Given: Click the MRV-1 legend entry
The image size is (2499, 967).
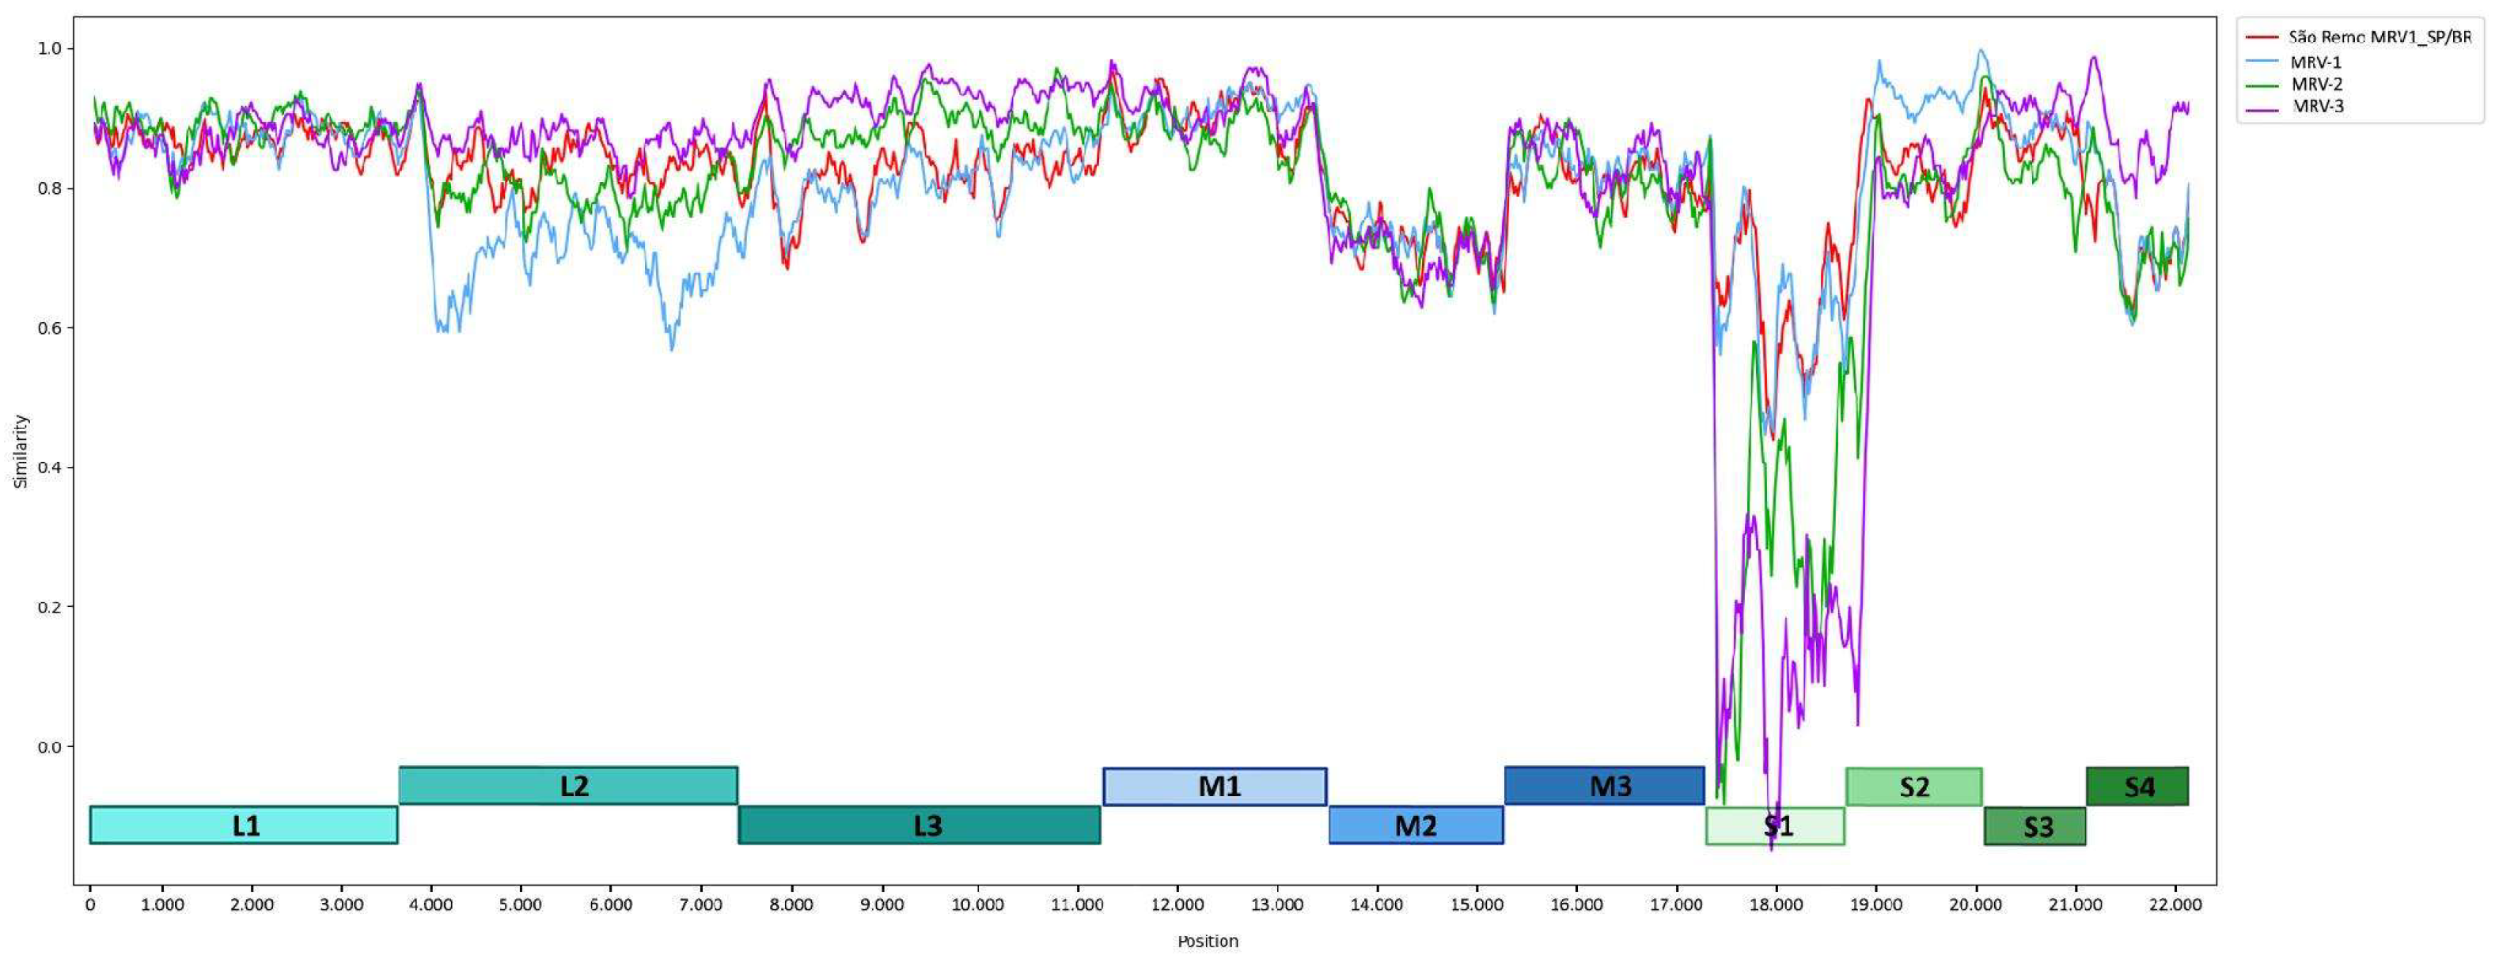Looking at the screenshot, I should 2294,61.
